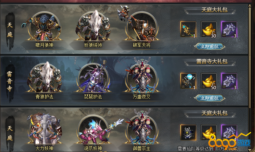255x152 pixels.
Task: Select the purple armor reward with count 4
Action: click(x=229, y=132)
